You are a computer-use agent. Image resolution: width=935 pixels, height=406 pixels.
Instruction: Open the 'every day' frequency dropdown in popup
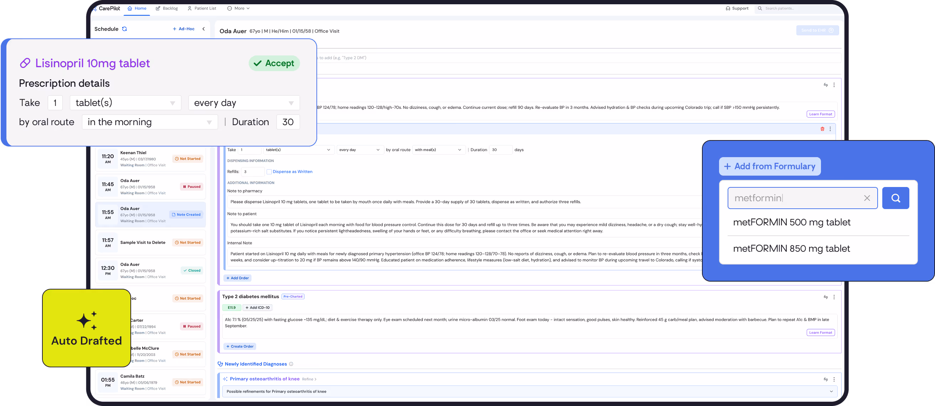(244, 103)
